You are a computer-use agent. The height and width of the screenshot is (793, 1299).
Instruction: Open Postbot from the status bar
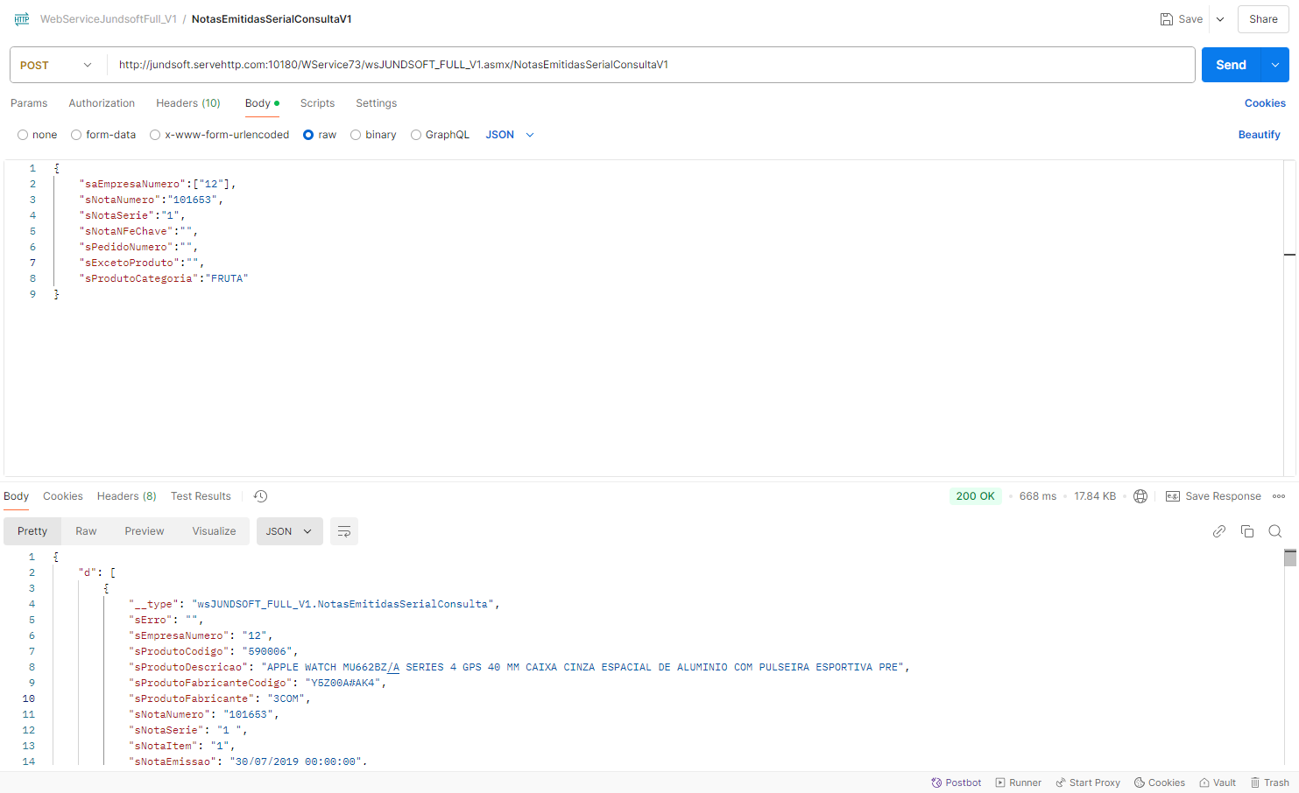pos(956,782)
